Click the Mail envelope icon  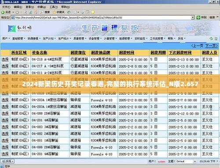(75, 12)
